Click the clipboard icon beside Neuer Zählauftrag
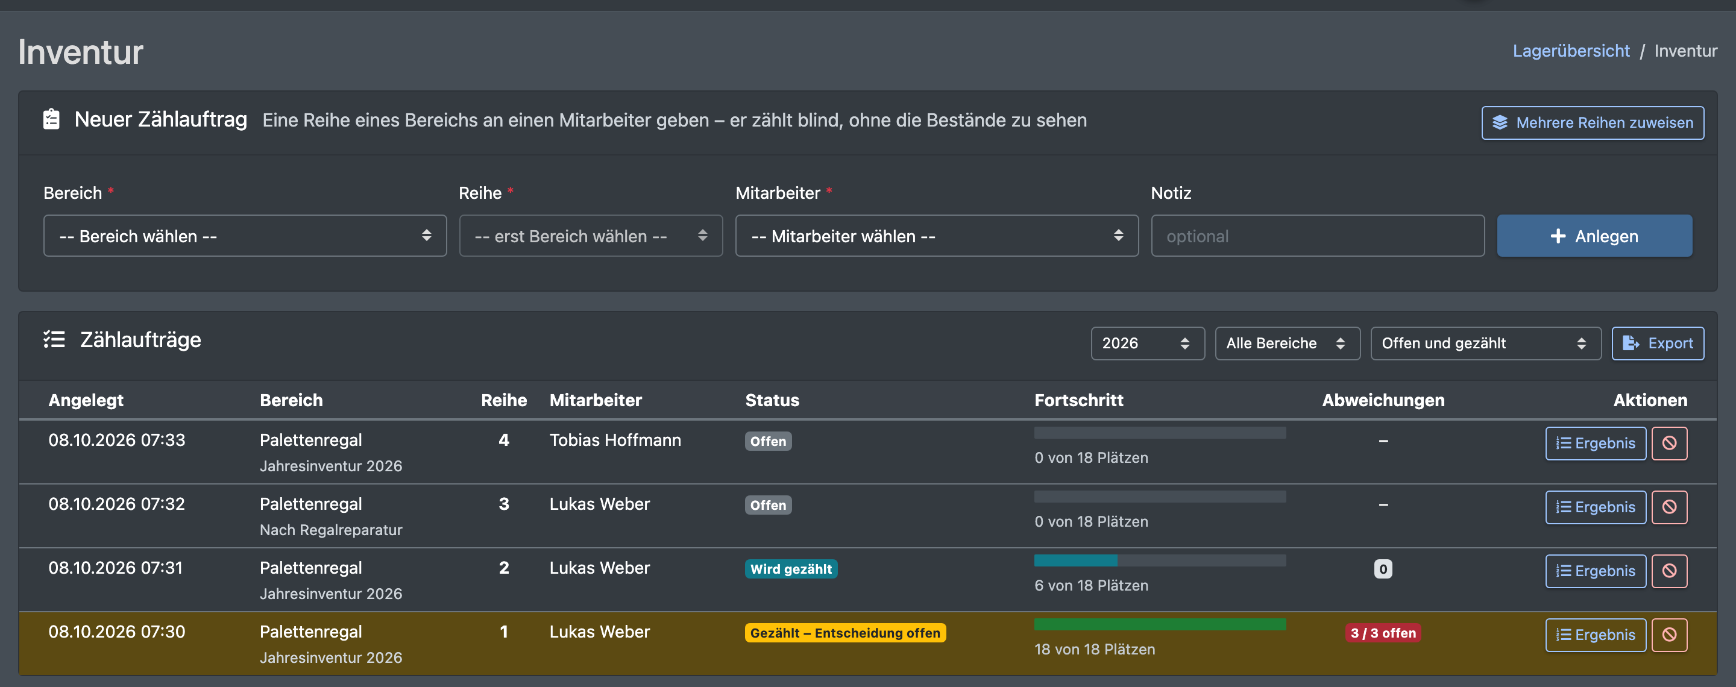The height and width of the screenshot is (687, 1736). [51, 119]
